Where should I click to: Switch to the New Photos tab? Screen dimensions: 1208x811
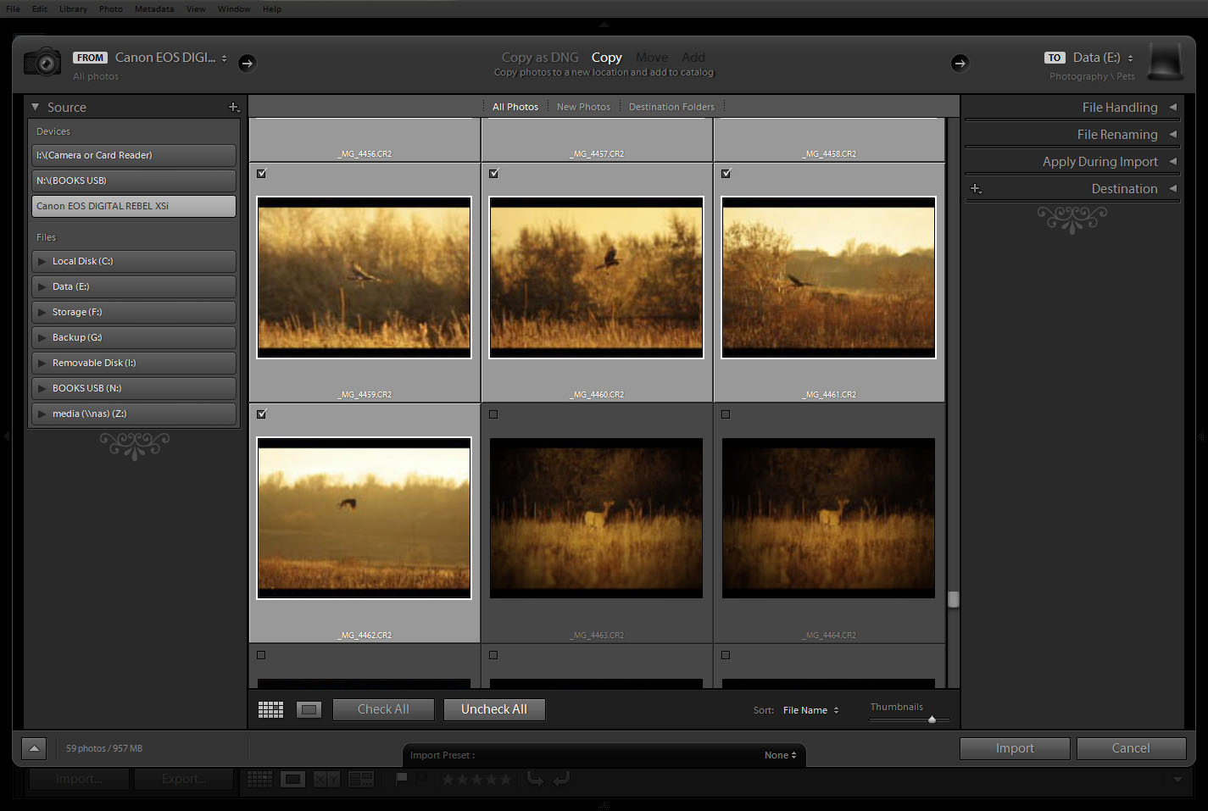click(x=583, y=107)
